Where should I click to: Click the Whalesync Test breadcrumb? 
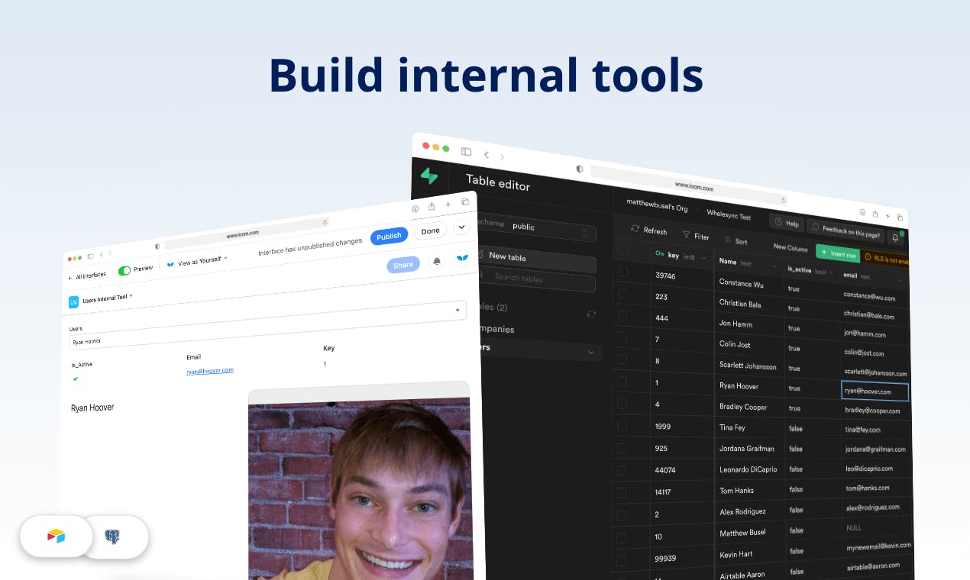tap(728, 214)
